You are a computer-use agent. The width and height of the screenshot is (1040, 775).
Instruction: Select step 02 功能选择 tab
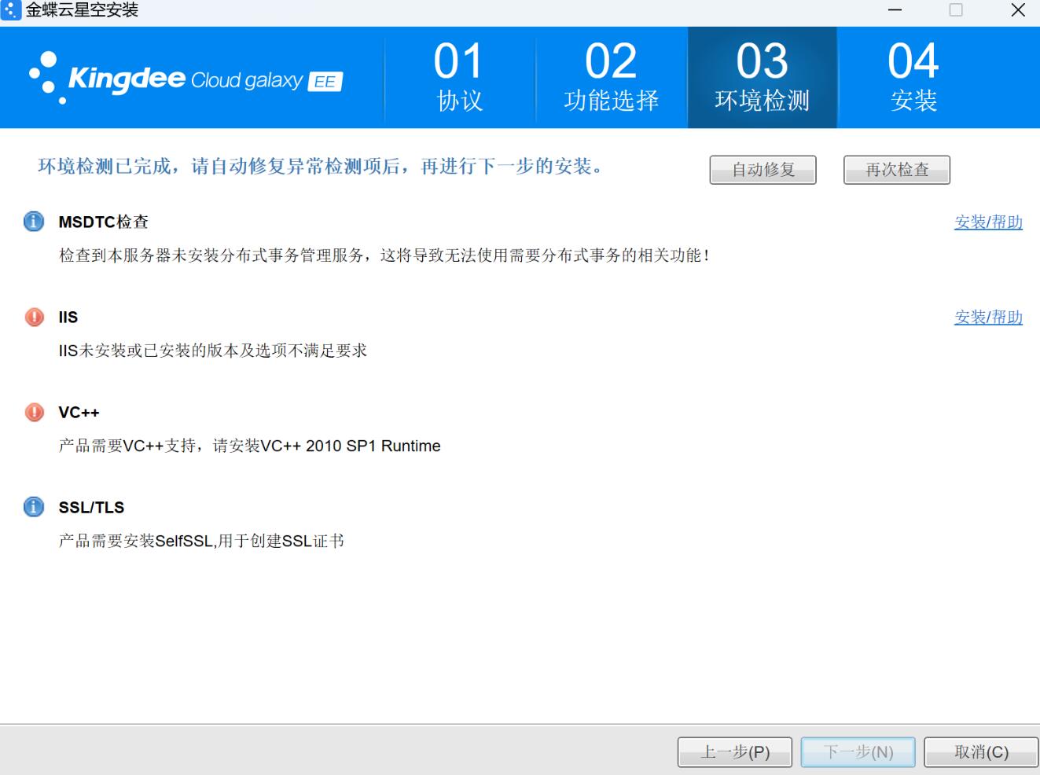click(612, 77)
